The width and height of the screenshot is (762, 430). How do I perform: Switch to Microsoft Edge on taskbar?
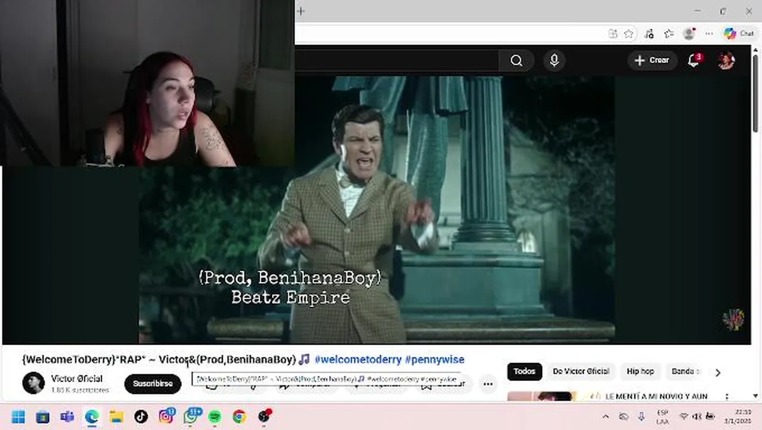click(x=91, y=417)
